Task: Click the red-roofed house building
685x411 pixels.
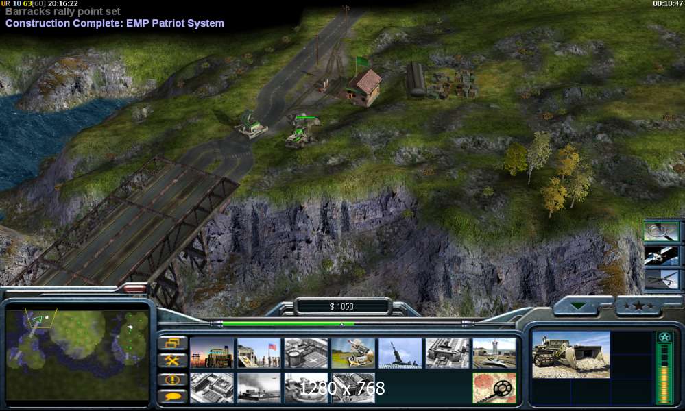Action: coord(363,87)
